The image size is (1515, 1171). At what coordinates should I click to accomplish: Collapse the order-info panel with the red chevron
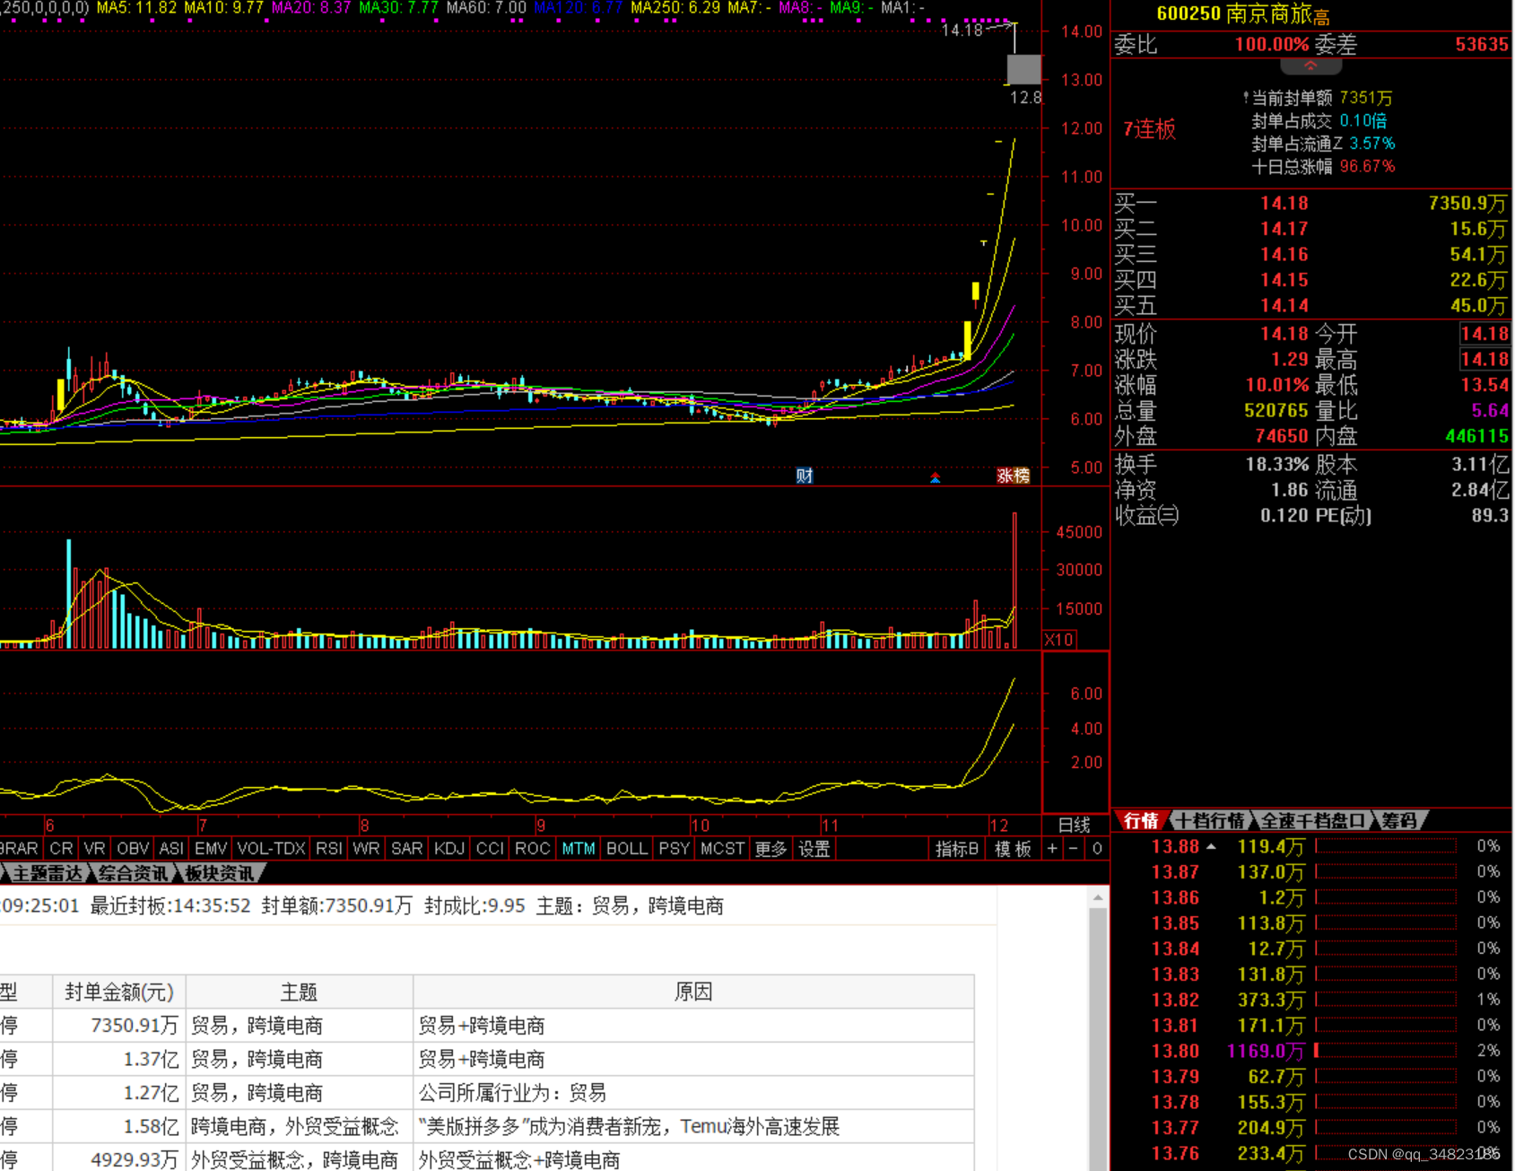[1310, 66]
